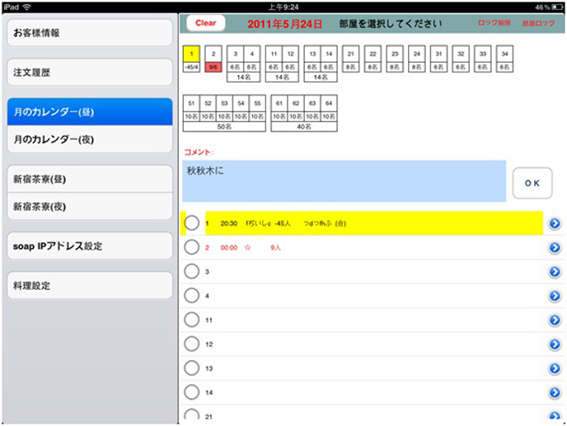This screenshot has height=426, width=567.
Task: Select the radio circle for row 1
Action: pyautogui.click(x=192, y=223)
